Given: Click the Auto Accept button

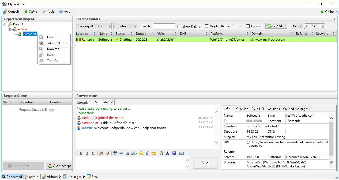Looking at the screenshot, I should click(59, 166).
